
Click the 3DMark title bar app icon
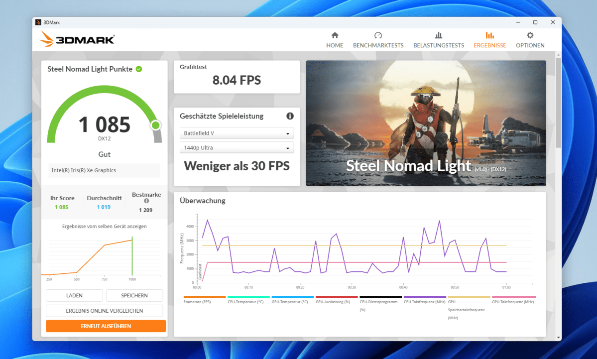point(38,22)
